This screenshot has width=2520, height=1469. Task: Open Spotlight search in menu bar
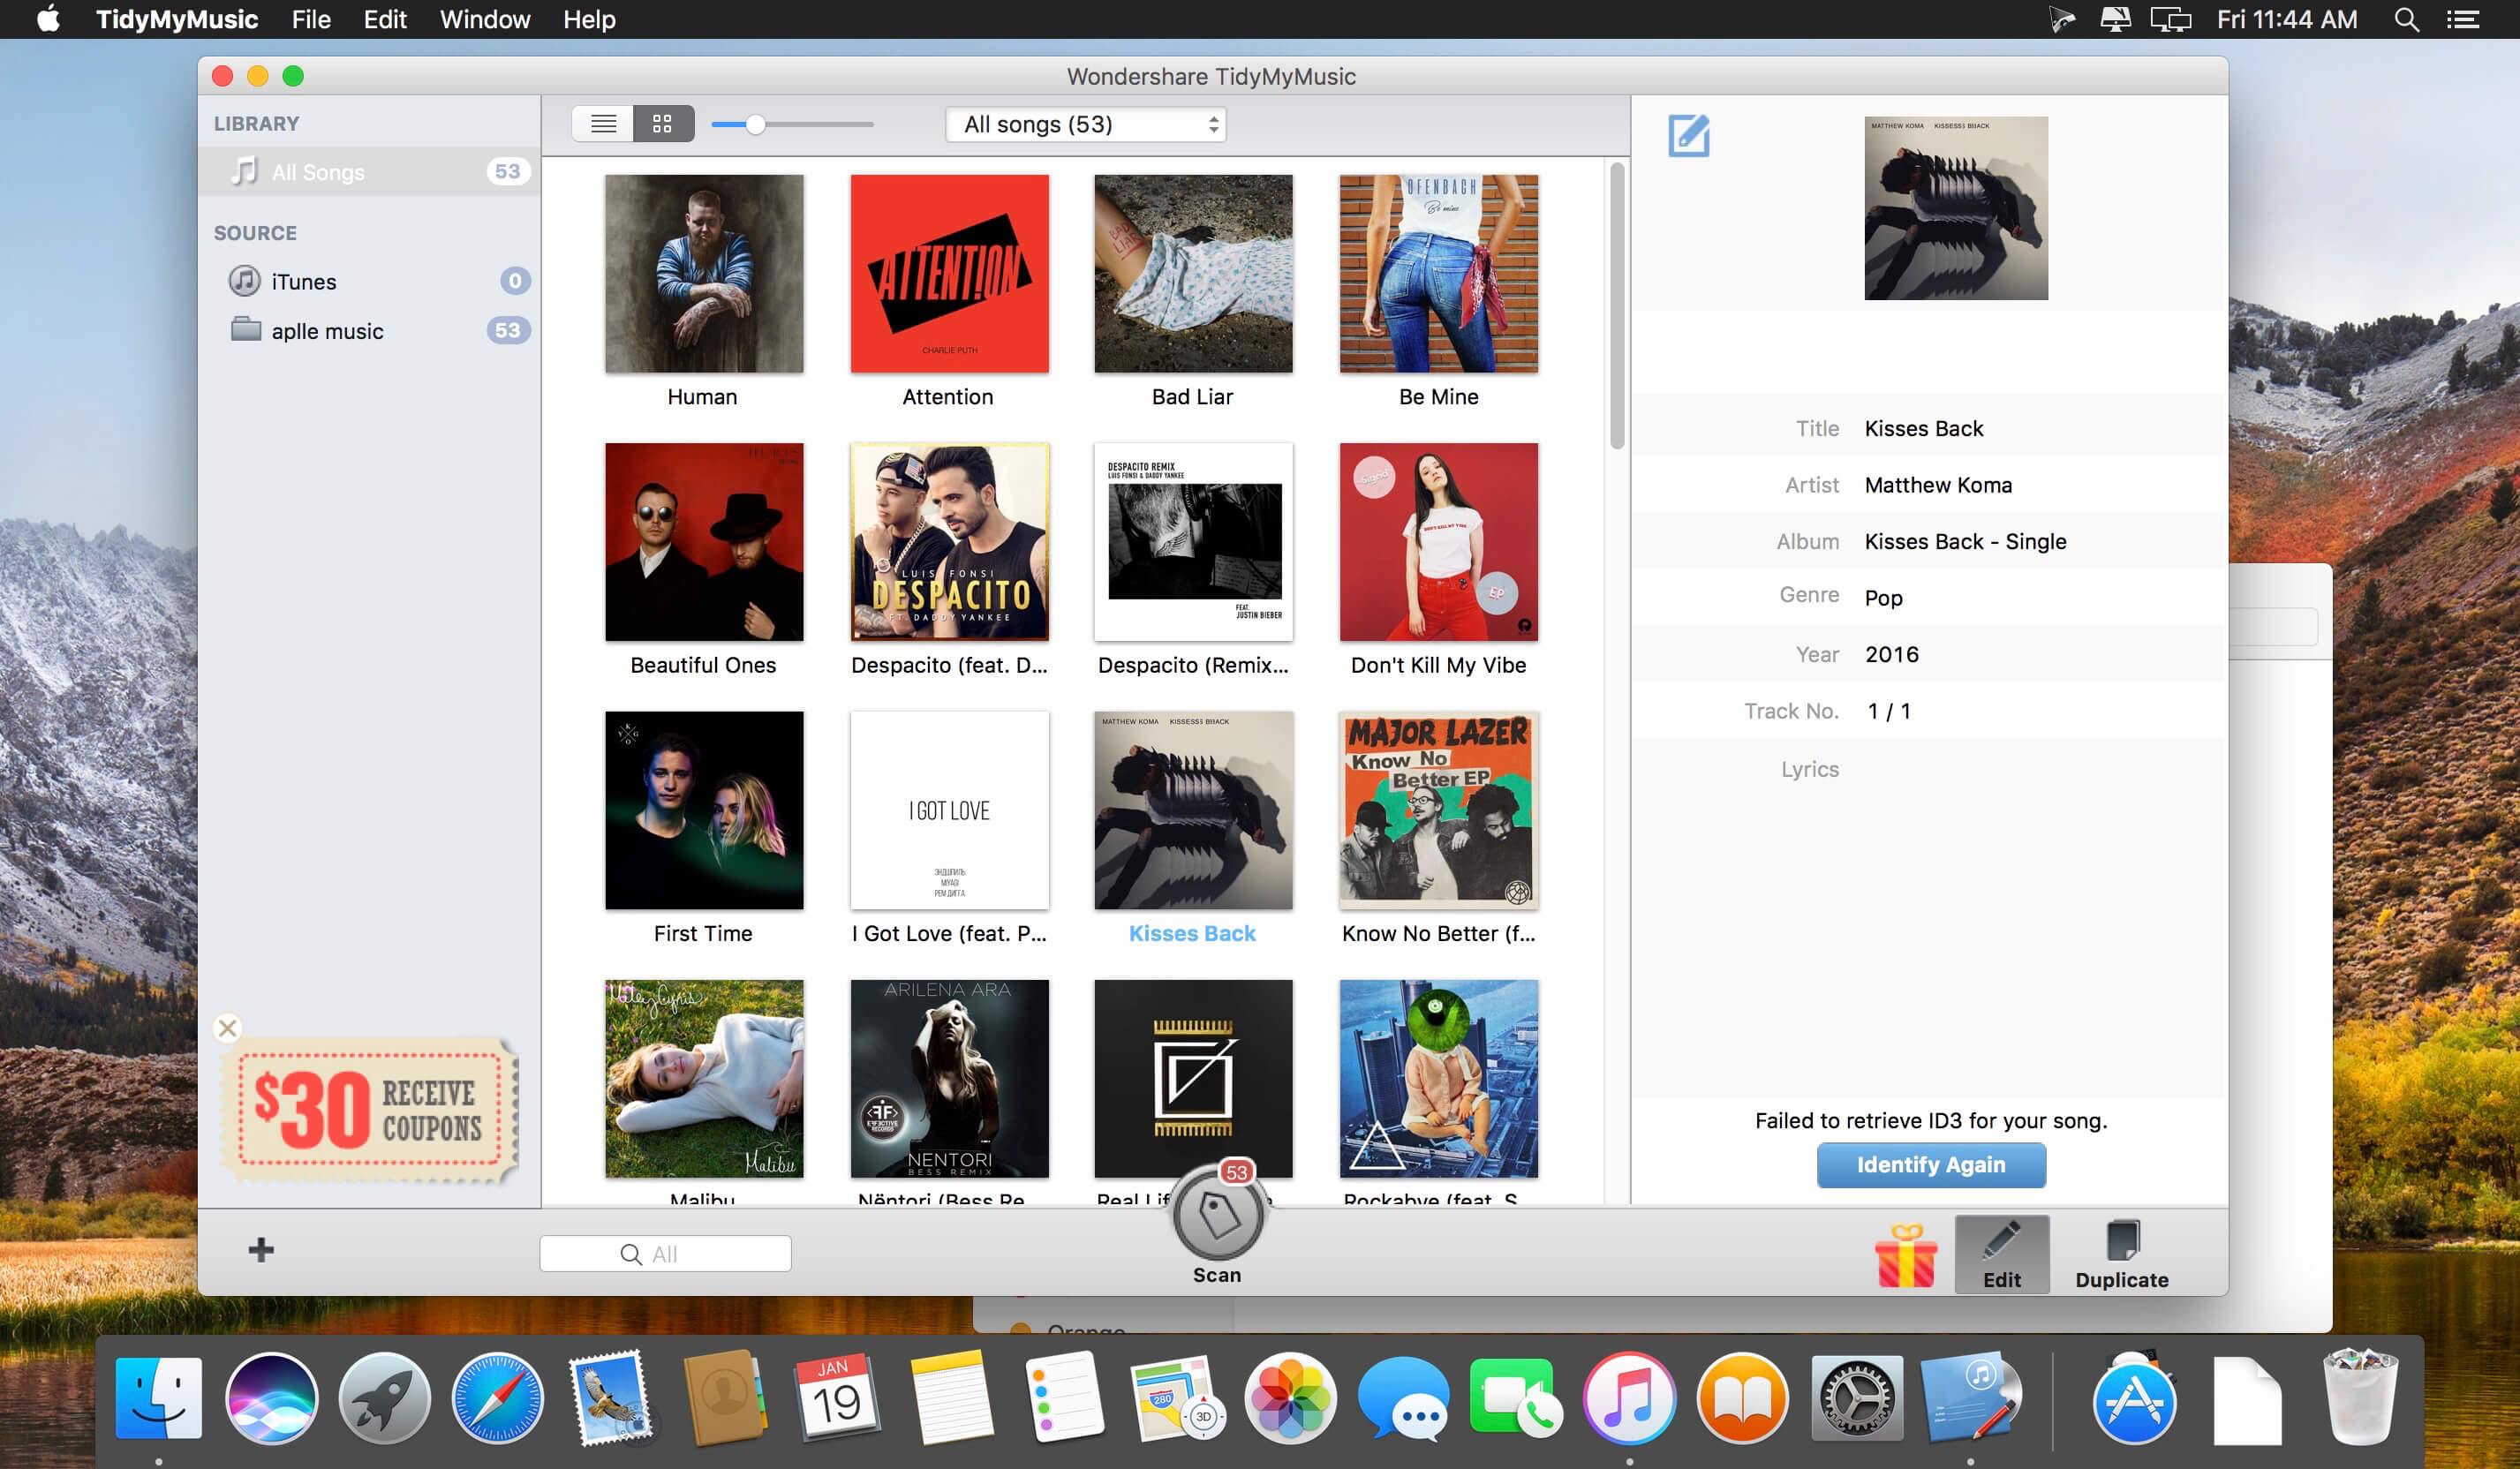pos(2406,19)
